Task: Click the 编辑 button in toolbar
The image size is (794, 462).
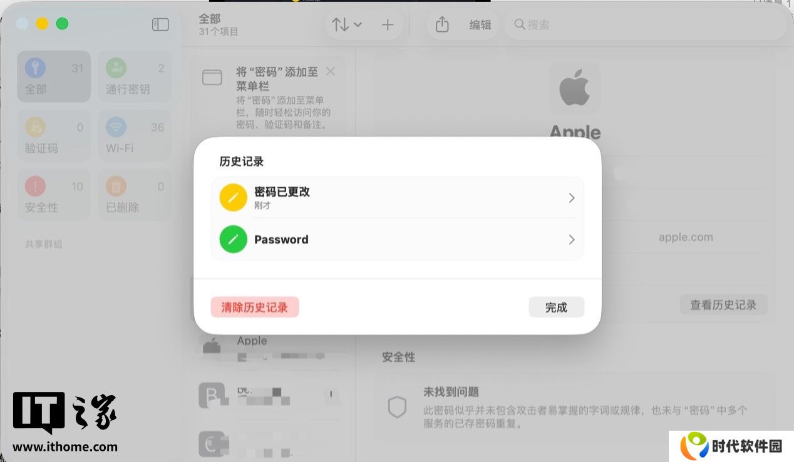Action: click(480, 24)
